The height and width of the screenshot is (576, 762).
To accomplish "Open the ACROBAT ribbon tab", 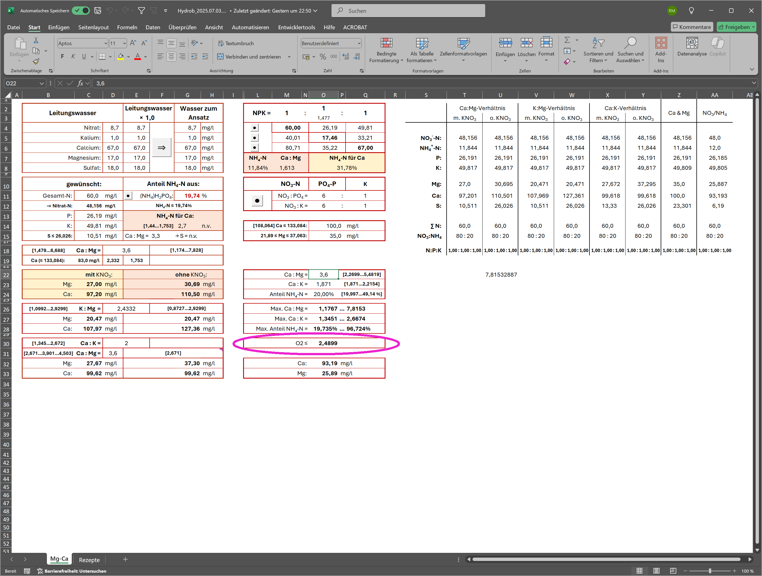I will (x=355, y=27).
